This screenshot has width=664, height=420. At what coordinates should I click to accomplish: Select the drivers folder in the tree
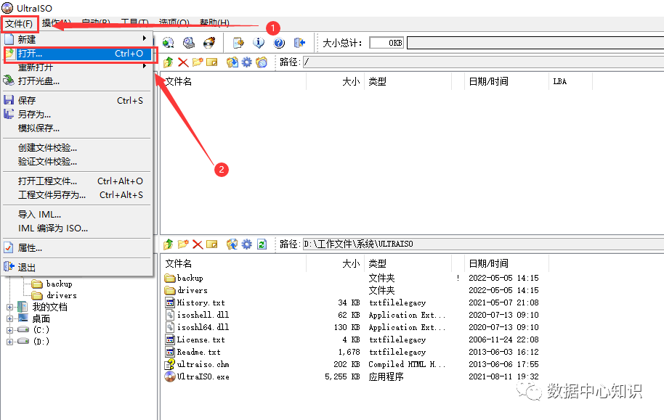62,295
